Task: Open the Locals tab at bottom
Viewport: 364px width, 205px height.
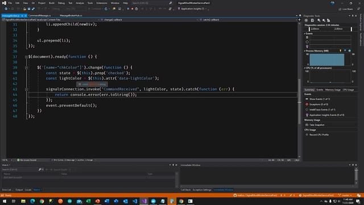Action: [x=28, y=190]
